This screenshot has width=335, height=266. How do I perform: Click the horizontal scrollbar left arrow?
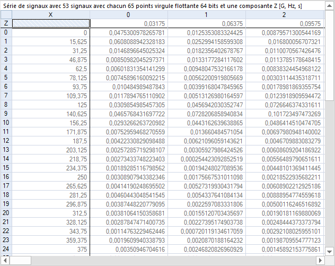click(x=5, y=261)
